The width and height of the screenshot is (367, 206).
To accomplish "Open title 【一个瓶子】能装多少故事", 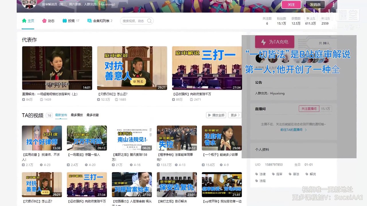I will [220, 155].
